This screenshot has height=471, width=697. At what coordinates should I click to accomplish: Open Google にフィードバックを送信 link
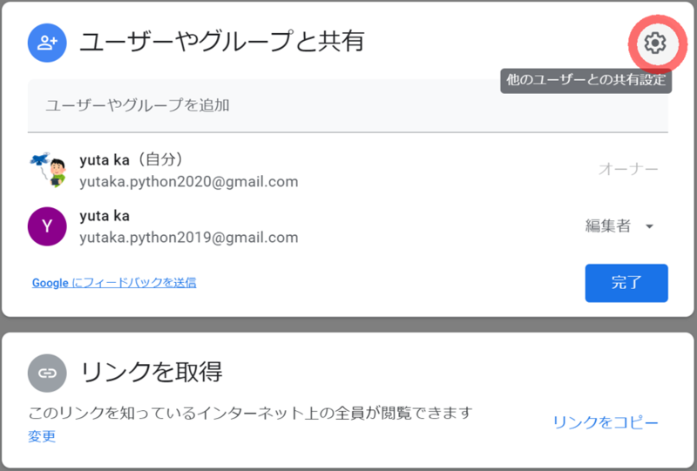114,283
